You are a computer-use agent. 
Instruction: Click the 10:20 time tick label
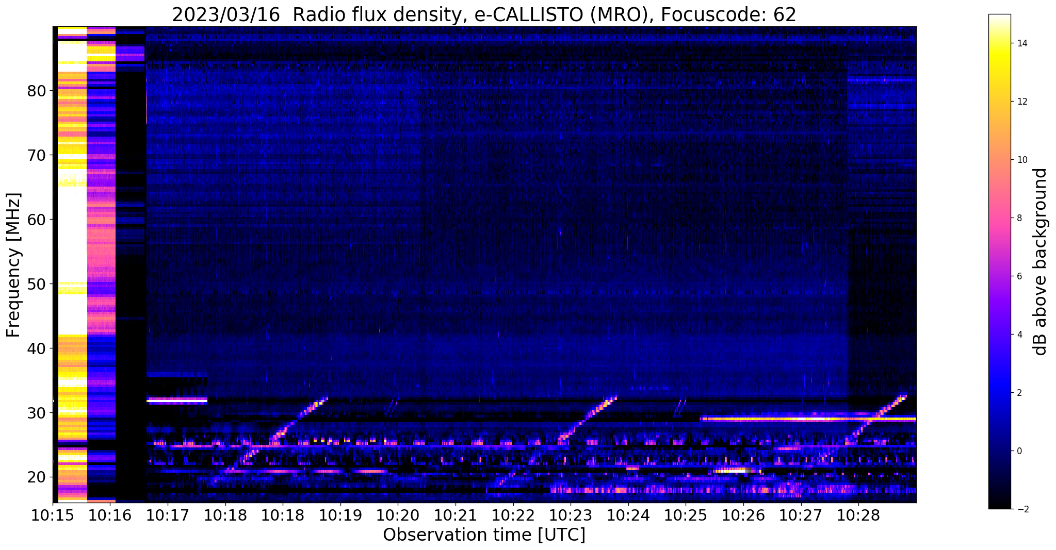[x=398, y=515]
